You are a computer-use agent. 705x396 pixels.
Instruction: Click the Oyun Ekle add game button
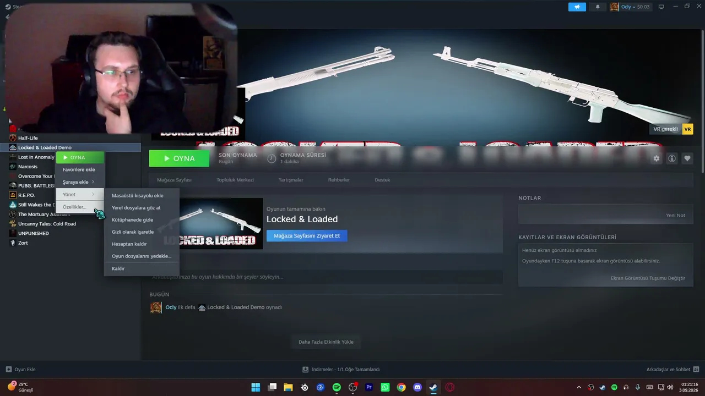tap(20, 370)
